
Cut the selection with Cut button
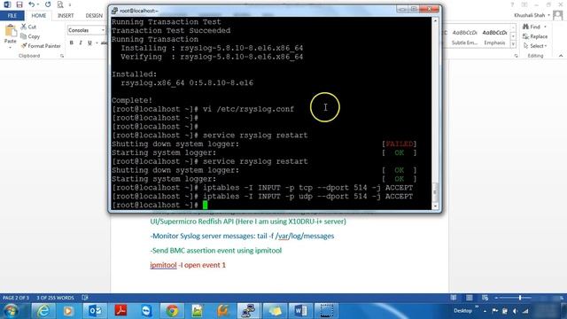28,27
